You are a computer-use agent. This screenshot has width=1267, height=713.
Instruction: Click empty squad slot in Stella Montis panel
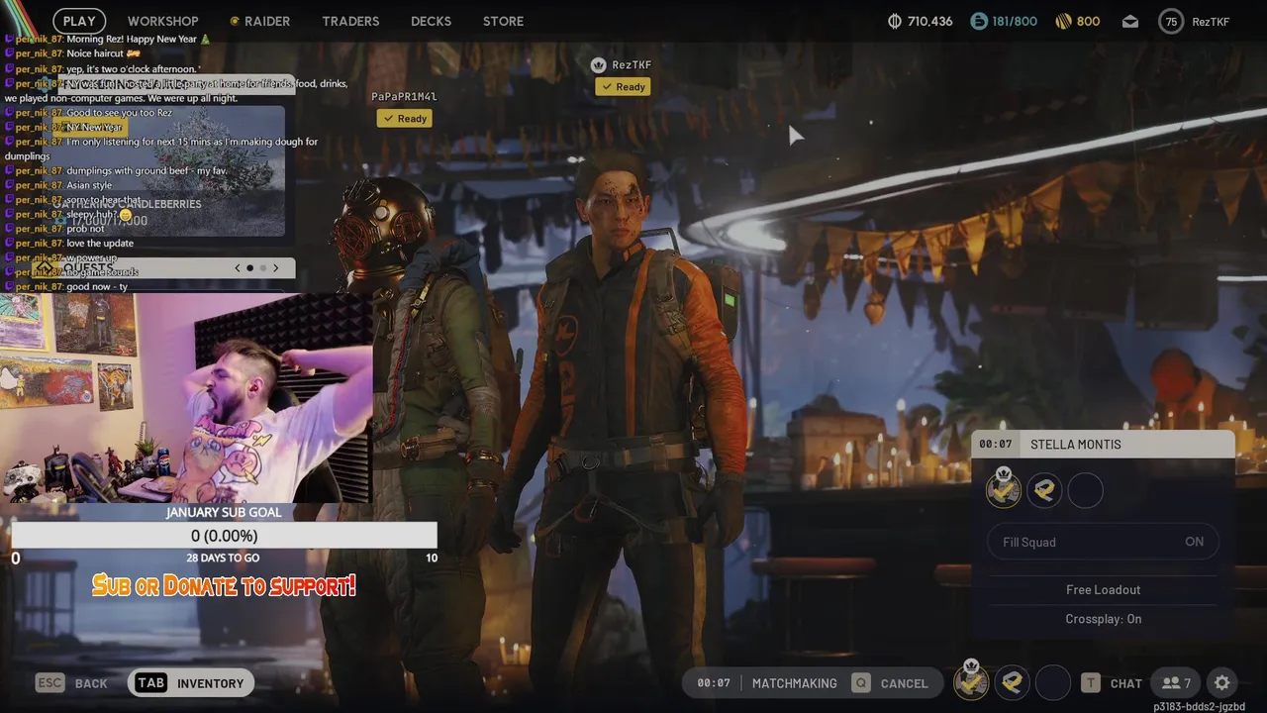click(1086, 490)
